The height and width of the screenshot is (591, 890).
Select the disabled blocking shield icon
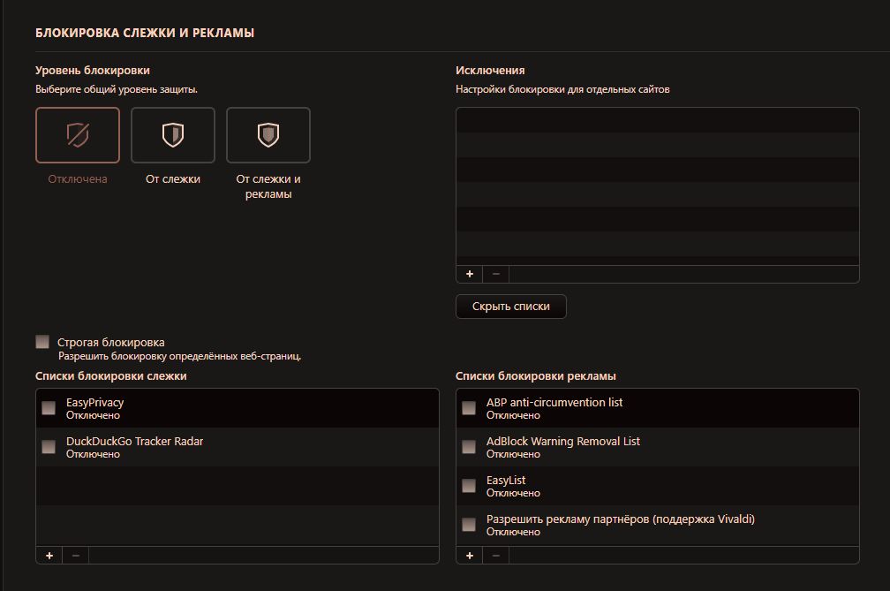78,135
